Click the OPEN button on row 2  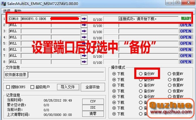click(186, 25)
